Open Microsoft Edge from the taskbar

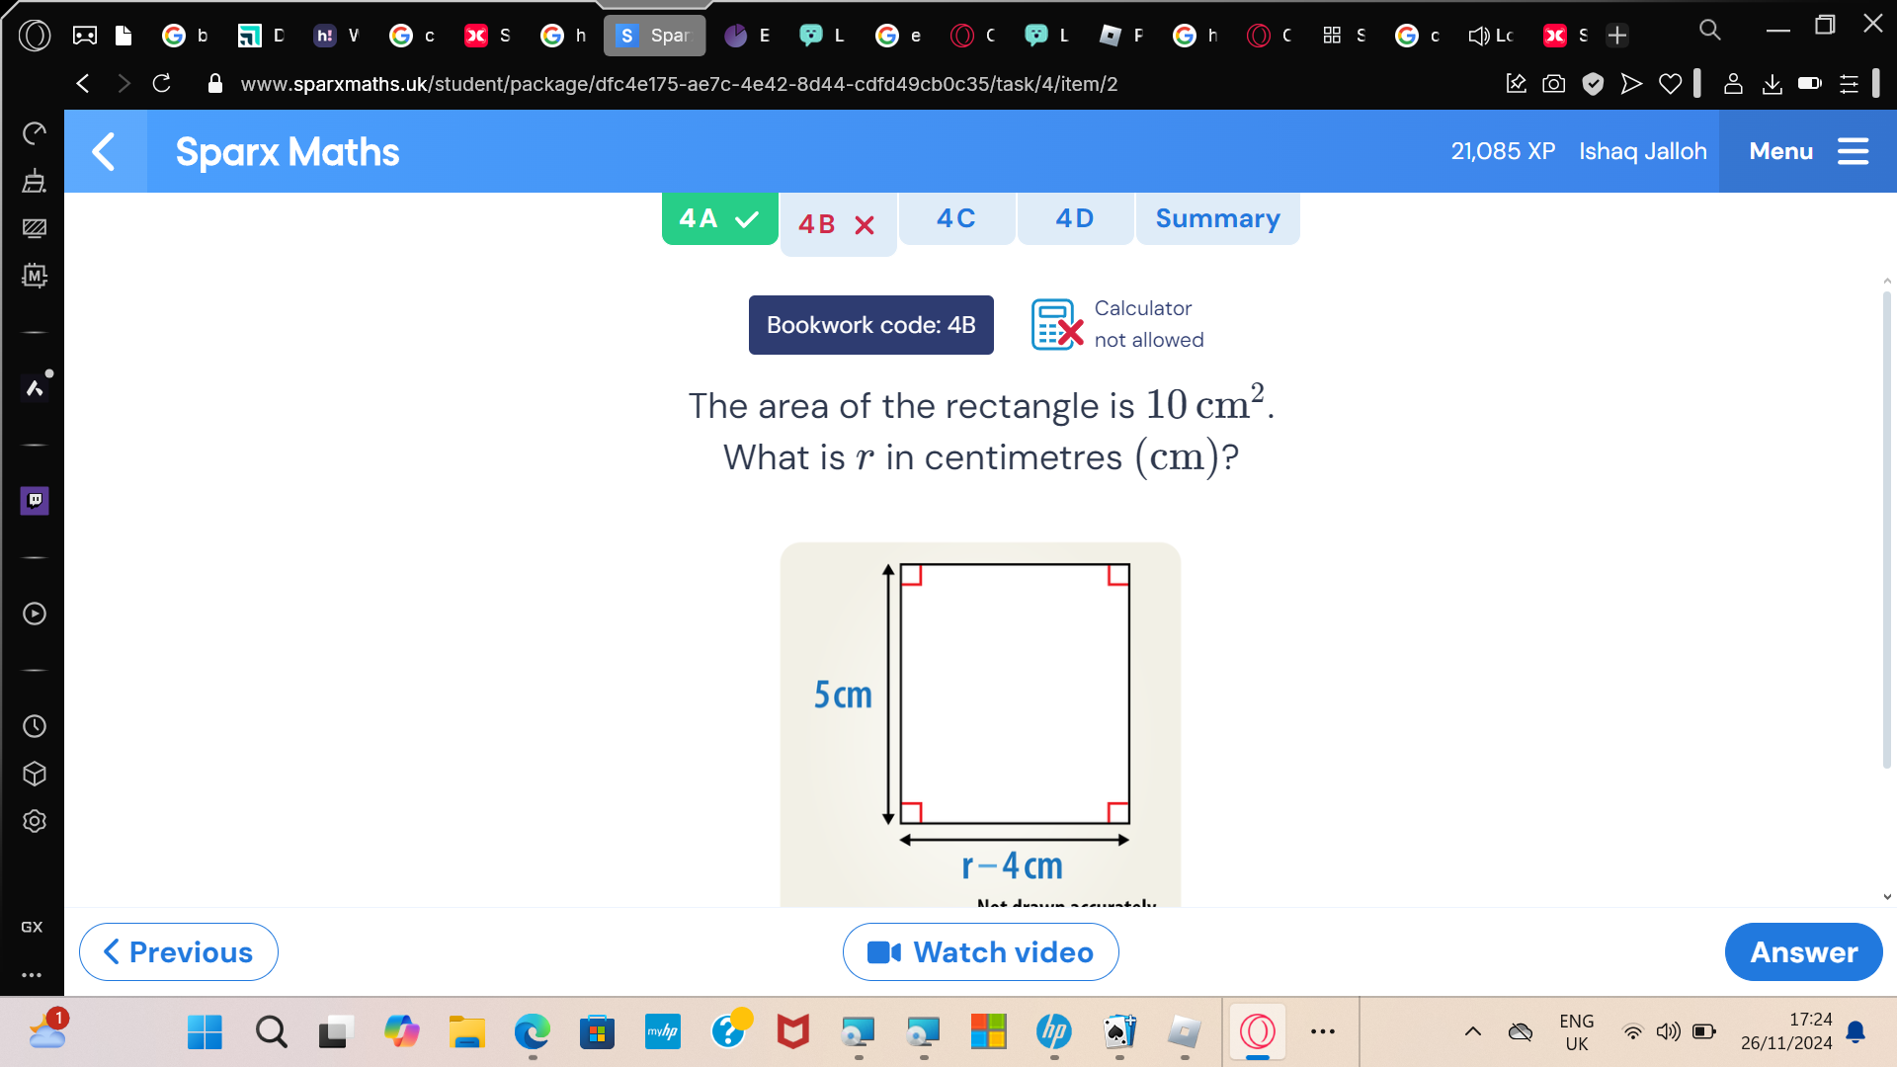pyautogui.click(x=532, y=1031)
